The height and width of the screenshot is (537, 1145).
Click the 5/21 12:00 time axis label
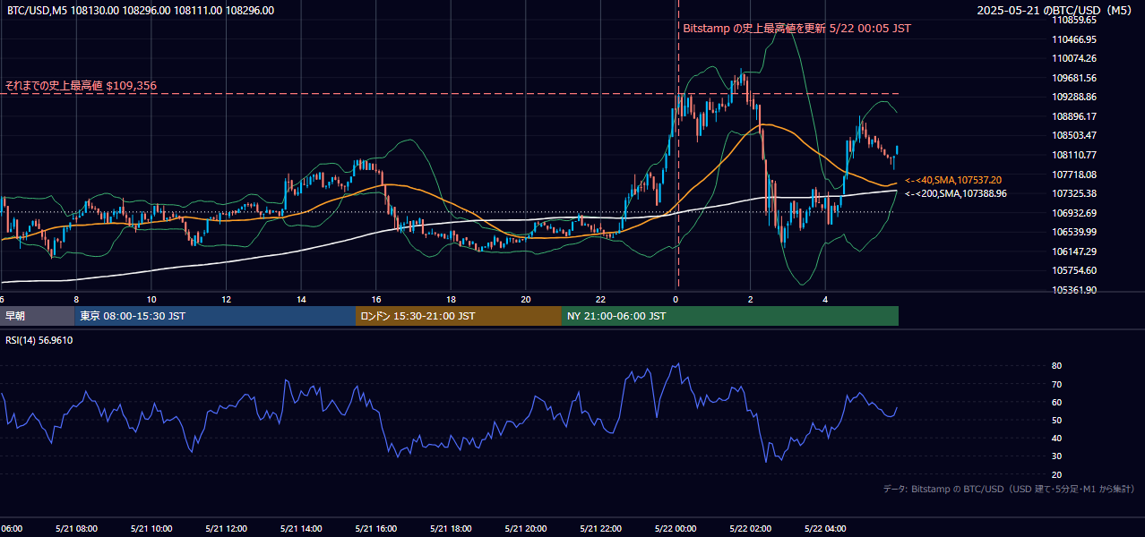pyautogui.click(x=226, y=528)
